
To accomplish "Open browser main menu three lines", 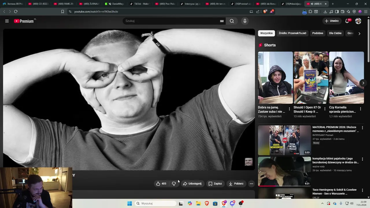I will coord(366,12).
